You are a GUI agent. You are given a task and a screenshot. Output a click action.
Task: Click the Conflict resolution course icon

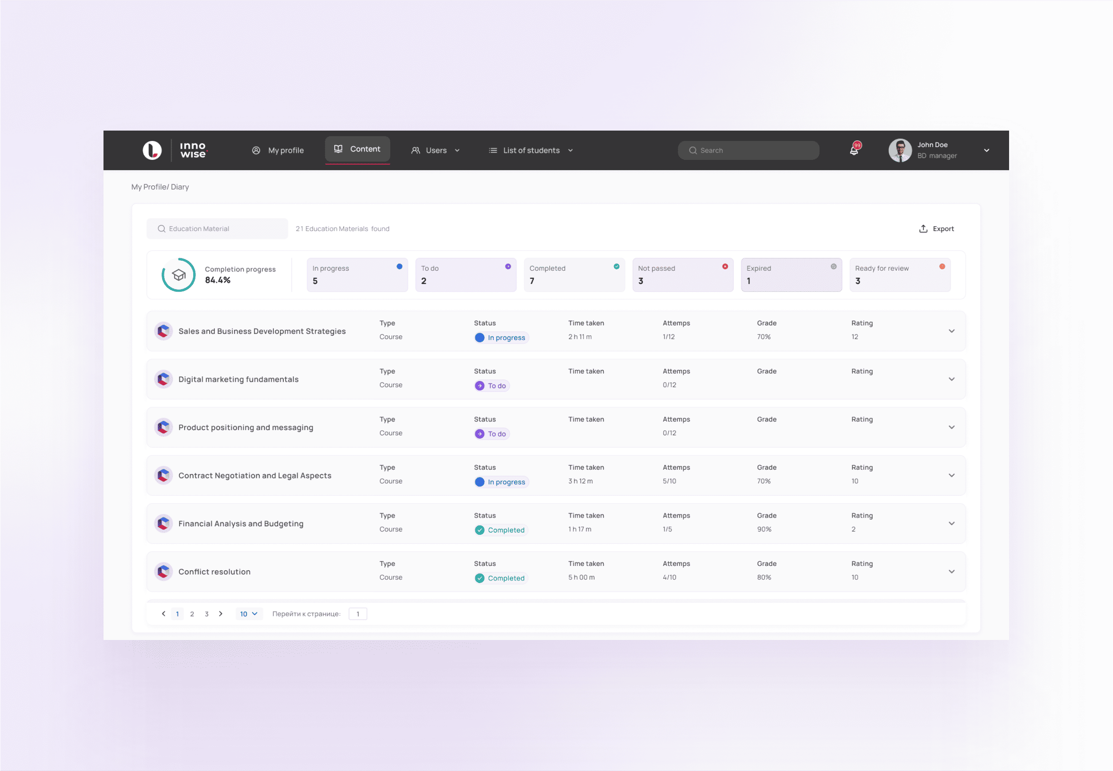pos(163,571)
